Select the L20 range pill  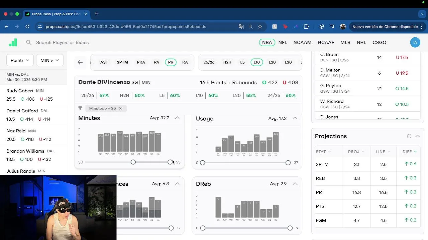click(272, 62)
